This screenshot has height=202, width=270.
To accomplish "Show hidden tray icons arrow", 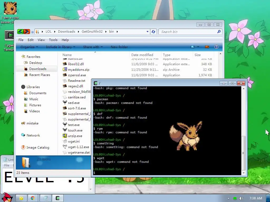I will point(229,198).
